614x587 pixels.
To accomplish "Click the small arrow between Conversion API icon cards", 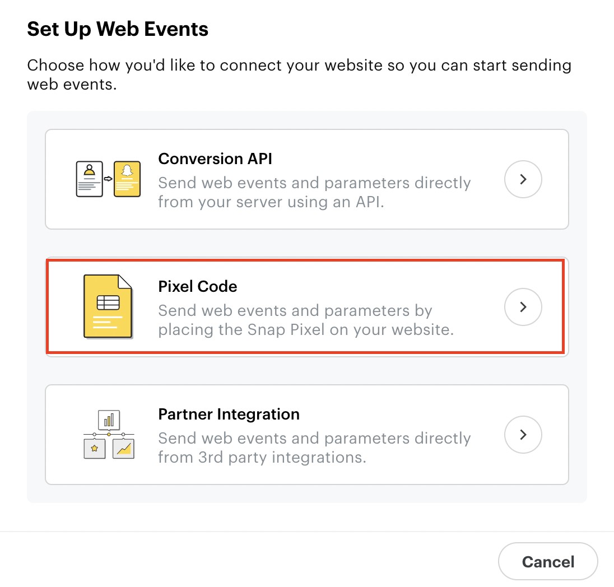I will pyautogui.click(x=109, y=179).
